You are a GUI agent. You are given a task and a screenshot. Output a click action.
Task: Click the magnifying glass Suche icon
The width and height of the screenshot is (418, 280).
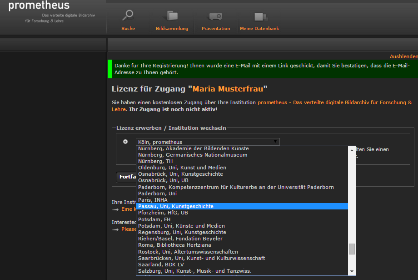[x=128, y=15]
